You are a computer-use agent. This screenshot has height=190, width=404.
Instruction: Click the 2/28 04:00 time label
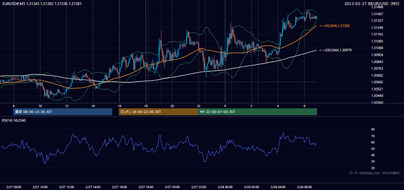(278, 187)
